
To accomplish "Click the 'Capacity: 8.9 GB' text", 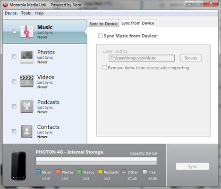I will (x=144, y=153).
